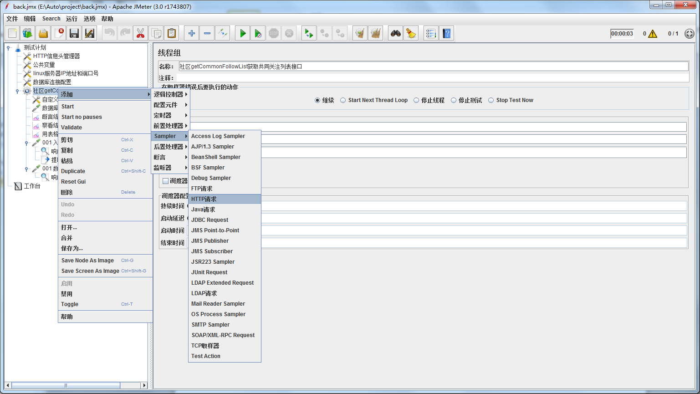Open the Templates toolbar icon
This screenshot has width=700, height=394.
(28, 33)
